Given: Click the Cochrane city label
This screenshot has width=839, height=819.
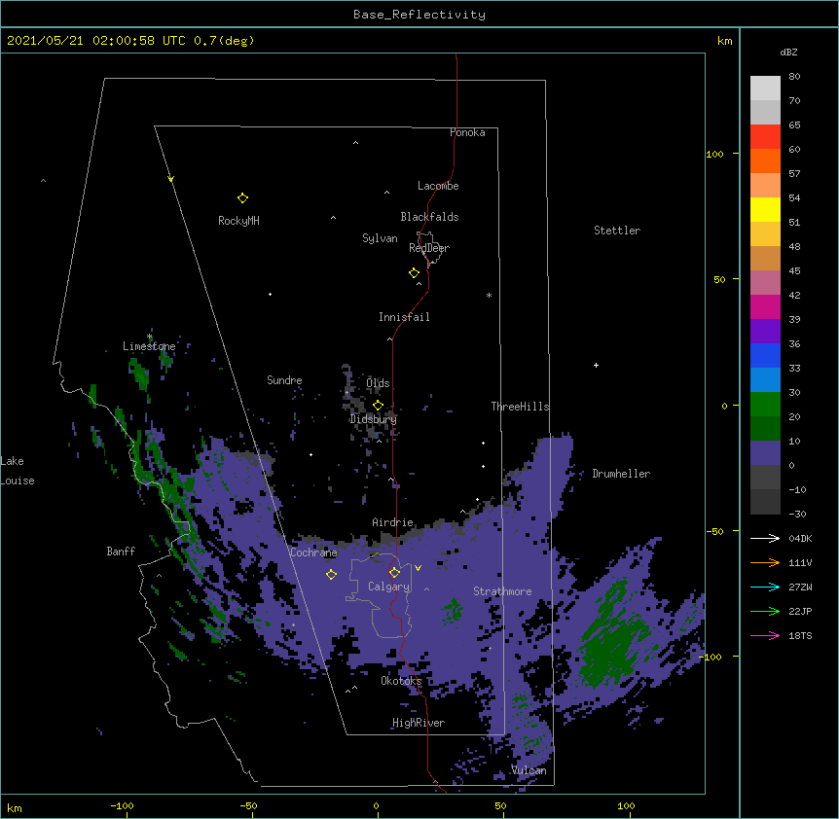Looking at the screenshot, I should click(313, 552).
